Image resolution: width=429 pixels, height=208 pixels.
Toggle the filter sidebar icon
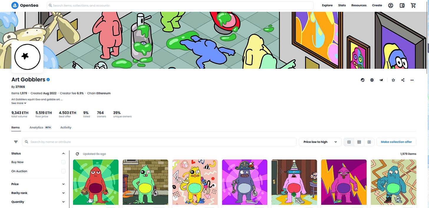[x=16, y=142]
